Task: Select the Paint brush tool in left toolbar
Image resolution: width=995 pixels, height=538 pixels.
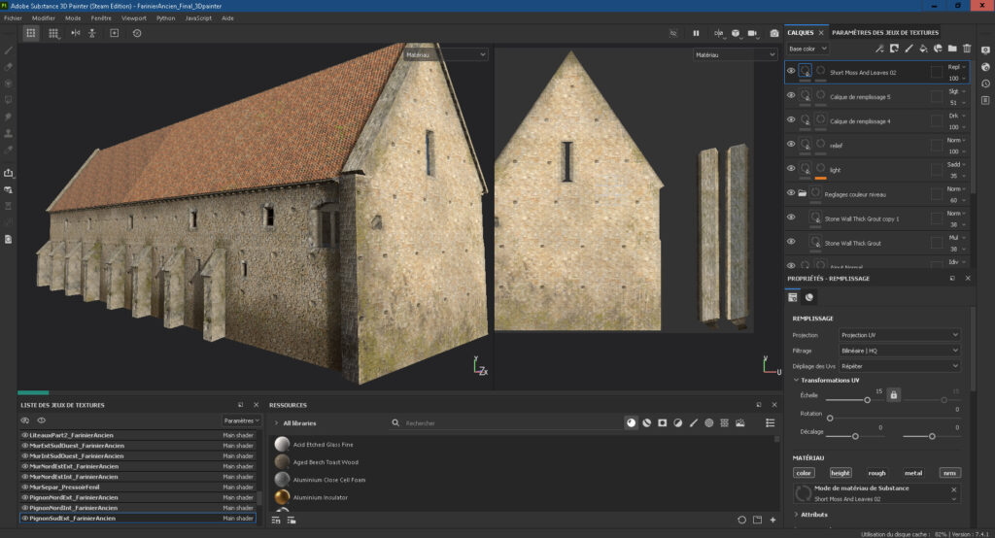Action: tap(8, 50)
